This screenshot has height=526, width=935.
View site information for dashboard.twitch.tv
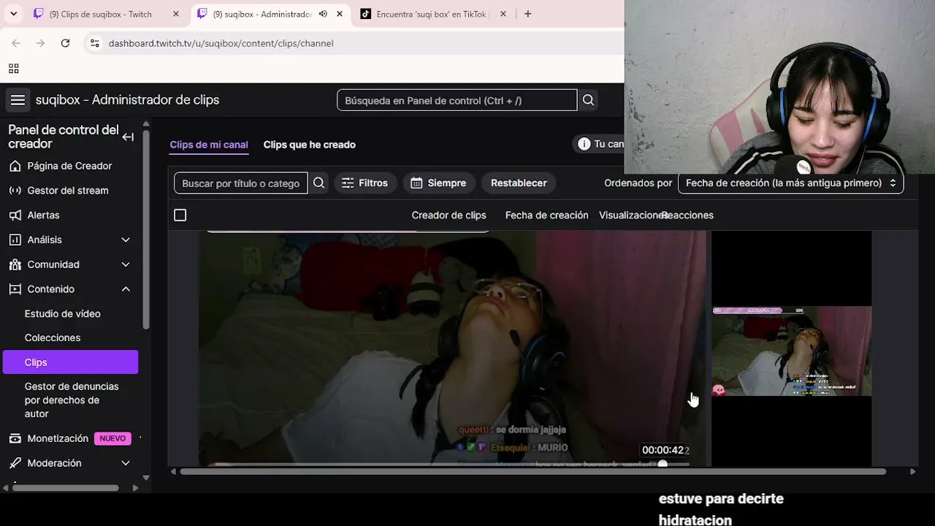(x=94, y=43)
